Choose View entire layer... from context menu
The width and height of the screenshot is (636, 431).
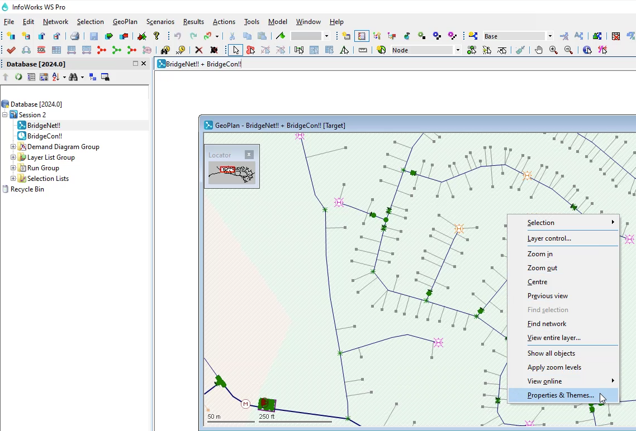tap(563, 338)
